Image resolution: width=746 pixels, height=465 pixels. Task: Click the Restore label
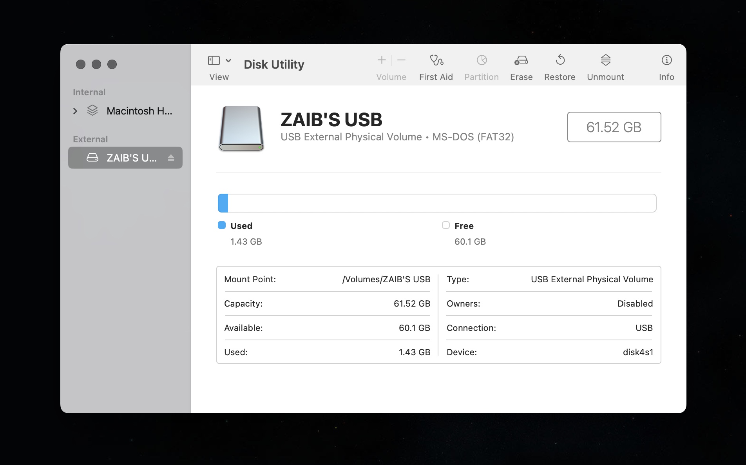click(x=560, y=77)
